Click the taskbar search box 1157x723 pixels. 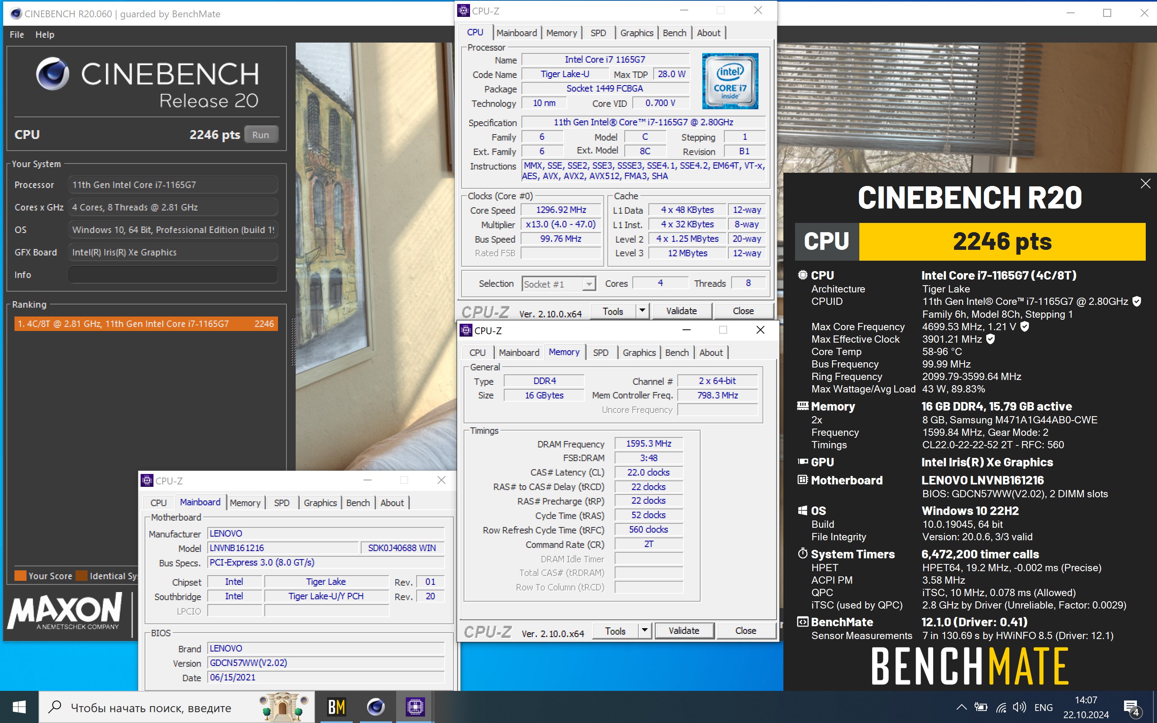click(x=176, y=707)
